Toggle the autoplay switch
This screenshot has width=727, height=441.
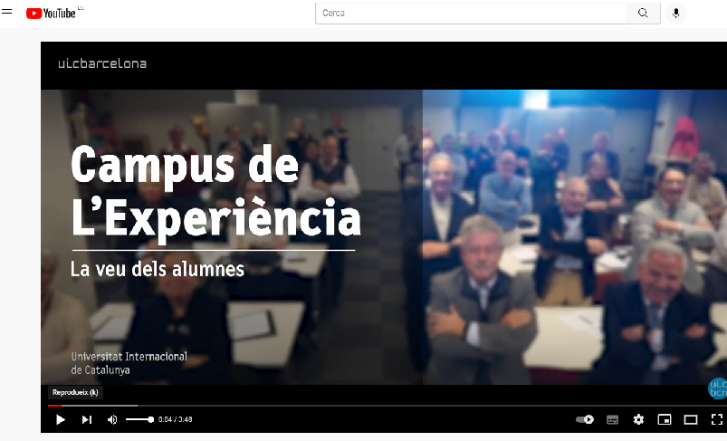pyautogui.click(x=585, y=419)
